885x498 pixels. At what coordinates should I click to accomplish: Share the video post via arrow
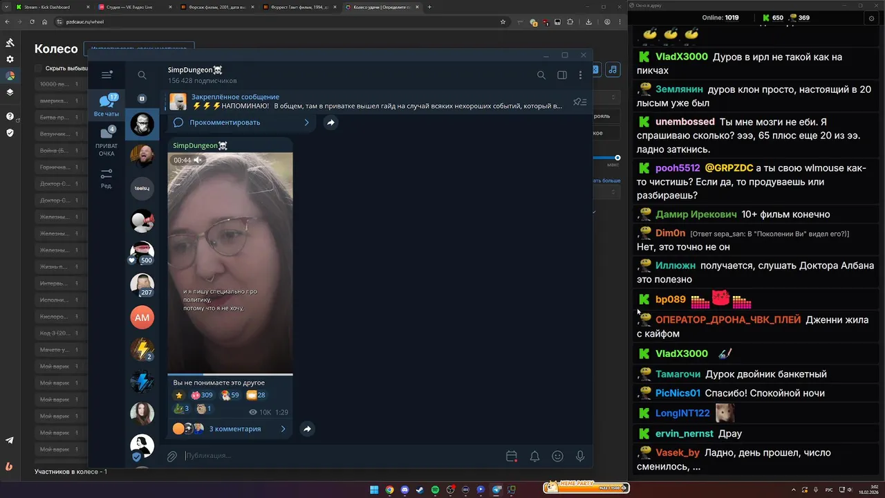pos(307,429)
